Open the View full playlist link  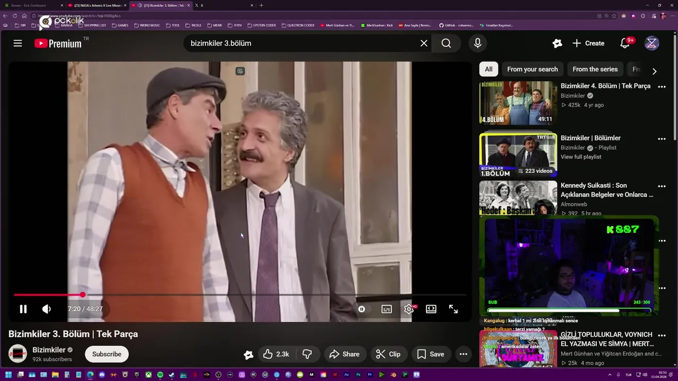[581, 157]
